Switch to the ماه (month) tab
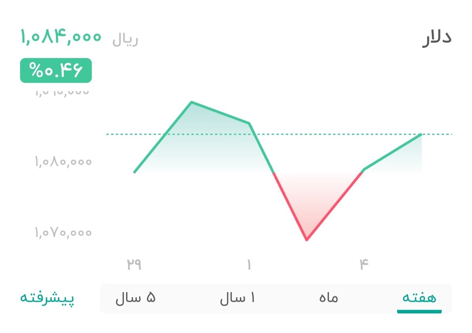Image resolution: width=472 pixels, height=333 pixels. pyautogui.click(x=329, y=298)
